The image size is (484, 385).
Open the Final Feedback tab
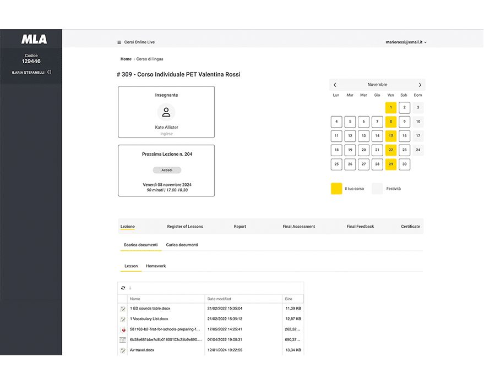coord(360,227)
